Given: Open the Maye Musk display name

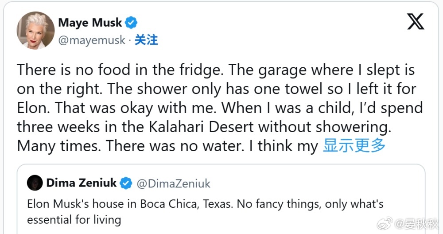Looking at the screenshot, I should click(90, 22).
